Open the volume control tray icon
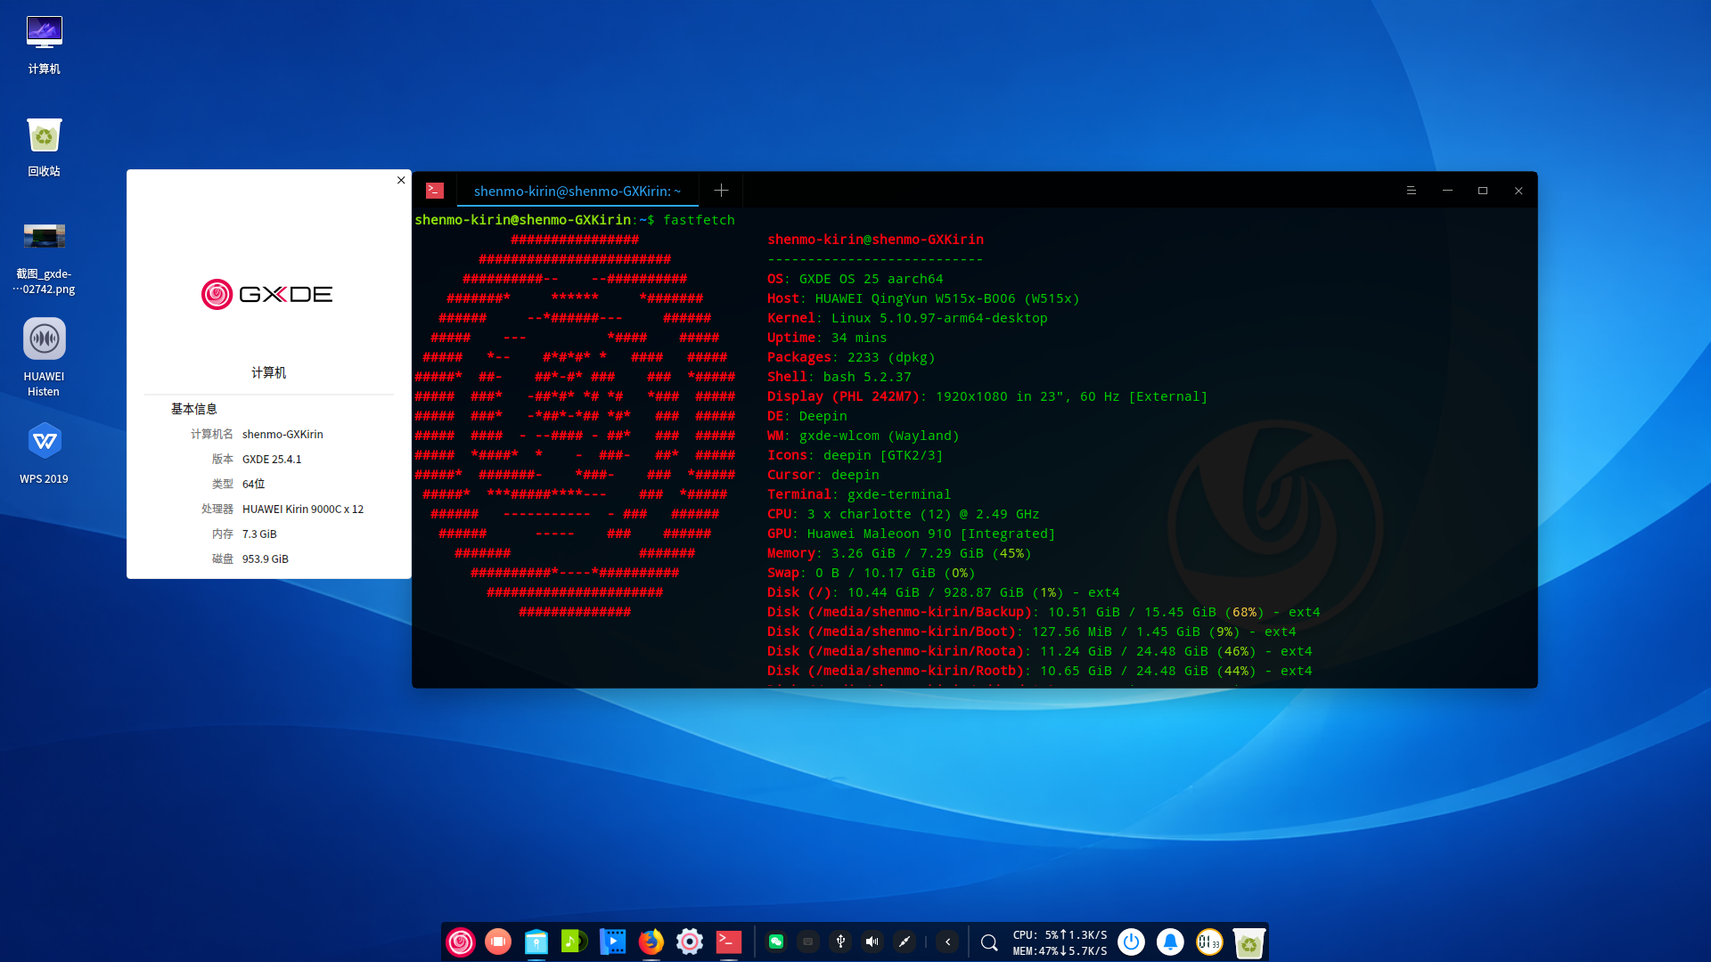Viewport: 1711px width, 962px height. tap(872, 942)
